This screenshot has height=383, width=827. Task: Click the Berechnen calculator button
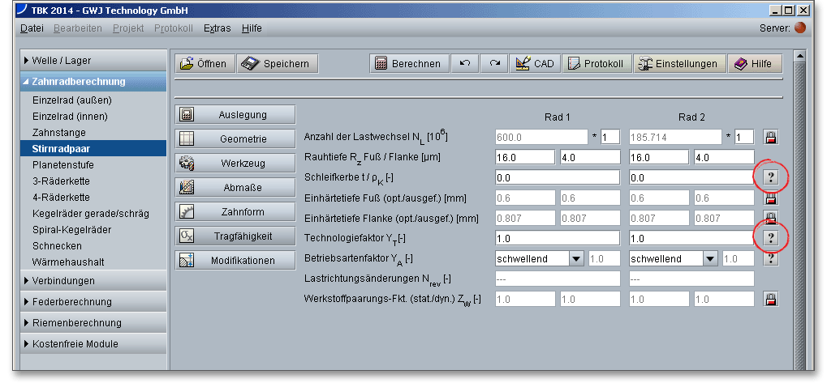click(408, 64)
